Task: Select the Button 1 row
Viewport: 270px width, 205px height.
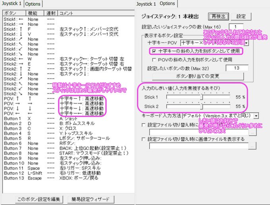Action: [69, 119]
